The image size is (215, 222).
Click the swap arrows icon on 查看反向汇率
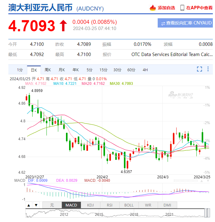point(163,23)
